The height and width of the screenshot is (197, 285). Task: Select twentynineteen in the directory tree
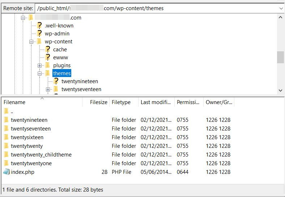coord(80,81)
